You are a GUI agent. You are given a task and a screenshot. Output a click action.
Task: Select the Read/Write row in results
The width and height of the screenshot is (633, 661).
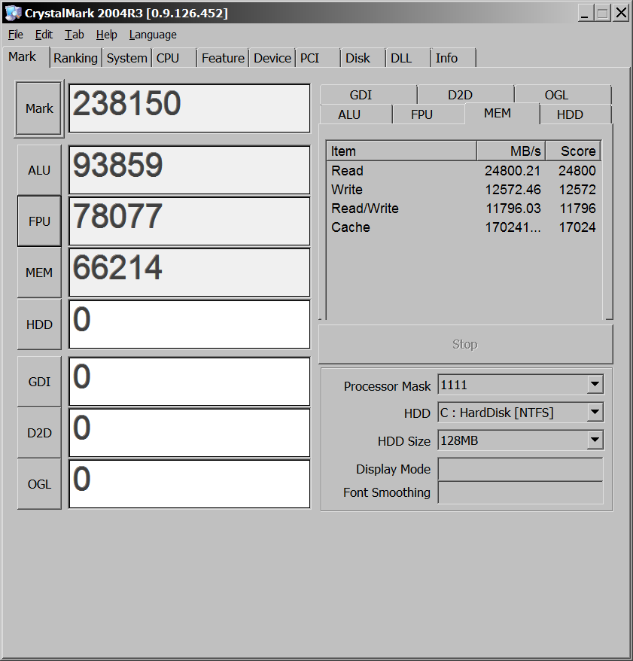pyautogui.click(x=365, y=209)
